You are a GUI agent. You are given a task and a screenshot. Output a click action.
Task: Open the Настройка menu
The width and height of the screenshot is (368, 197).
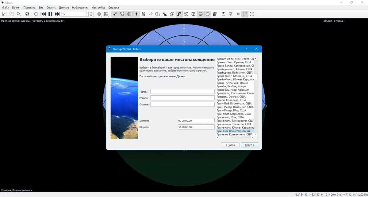click(98, 7)
